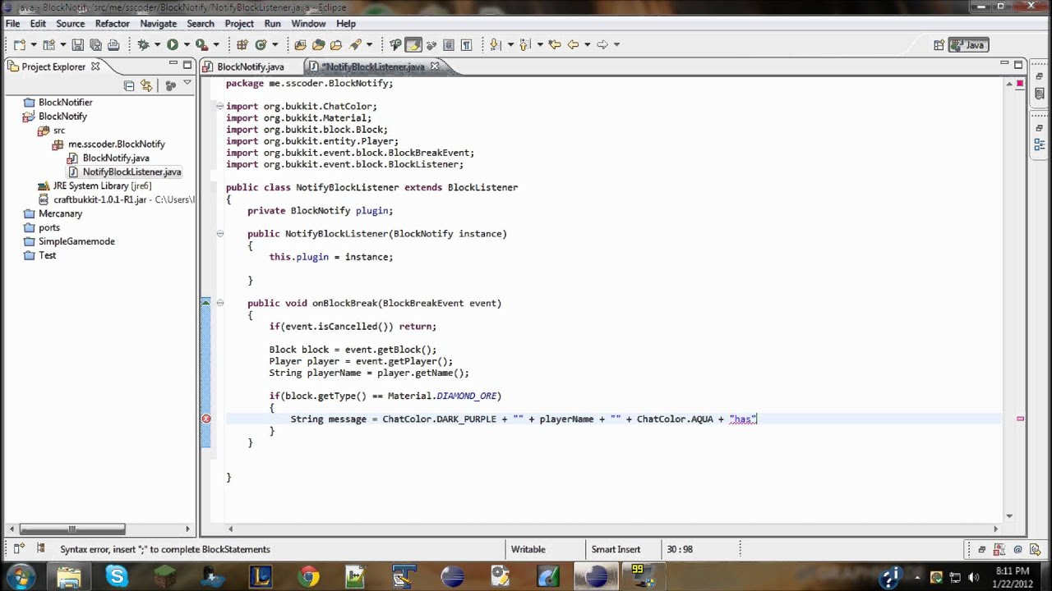The height and width of the screenshot is (591, 1052).
Task: Select the Mercanary project folder
Action: pos(60,213)
